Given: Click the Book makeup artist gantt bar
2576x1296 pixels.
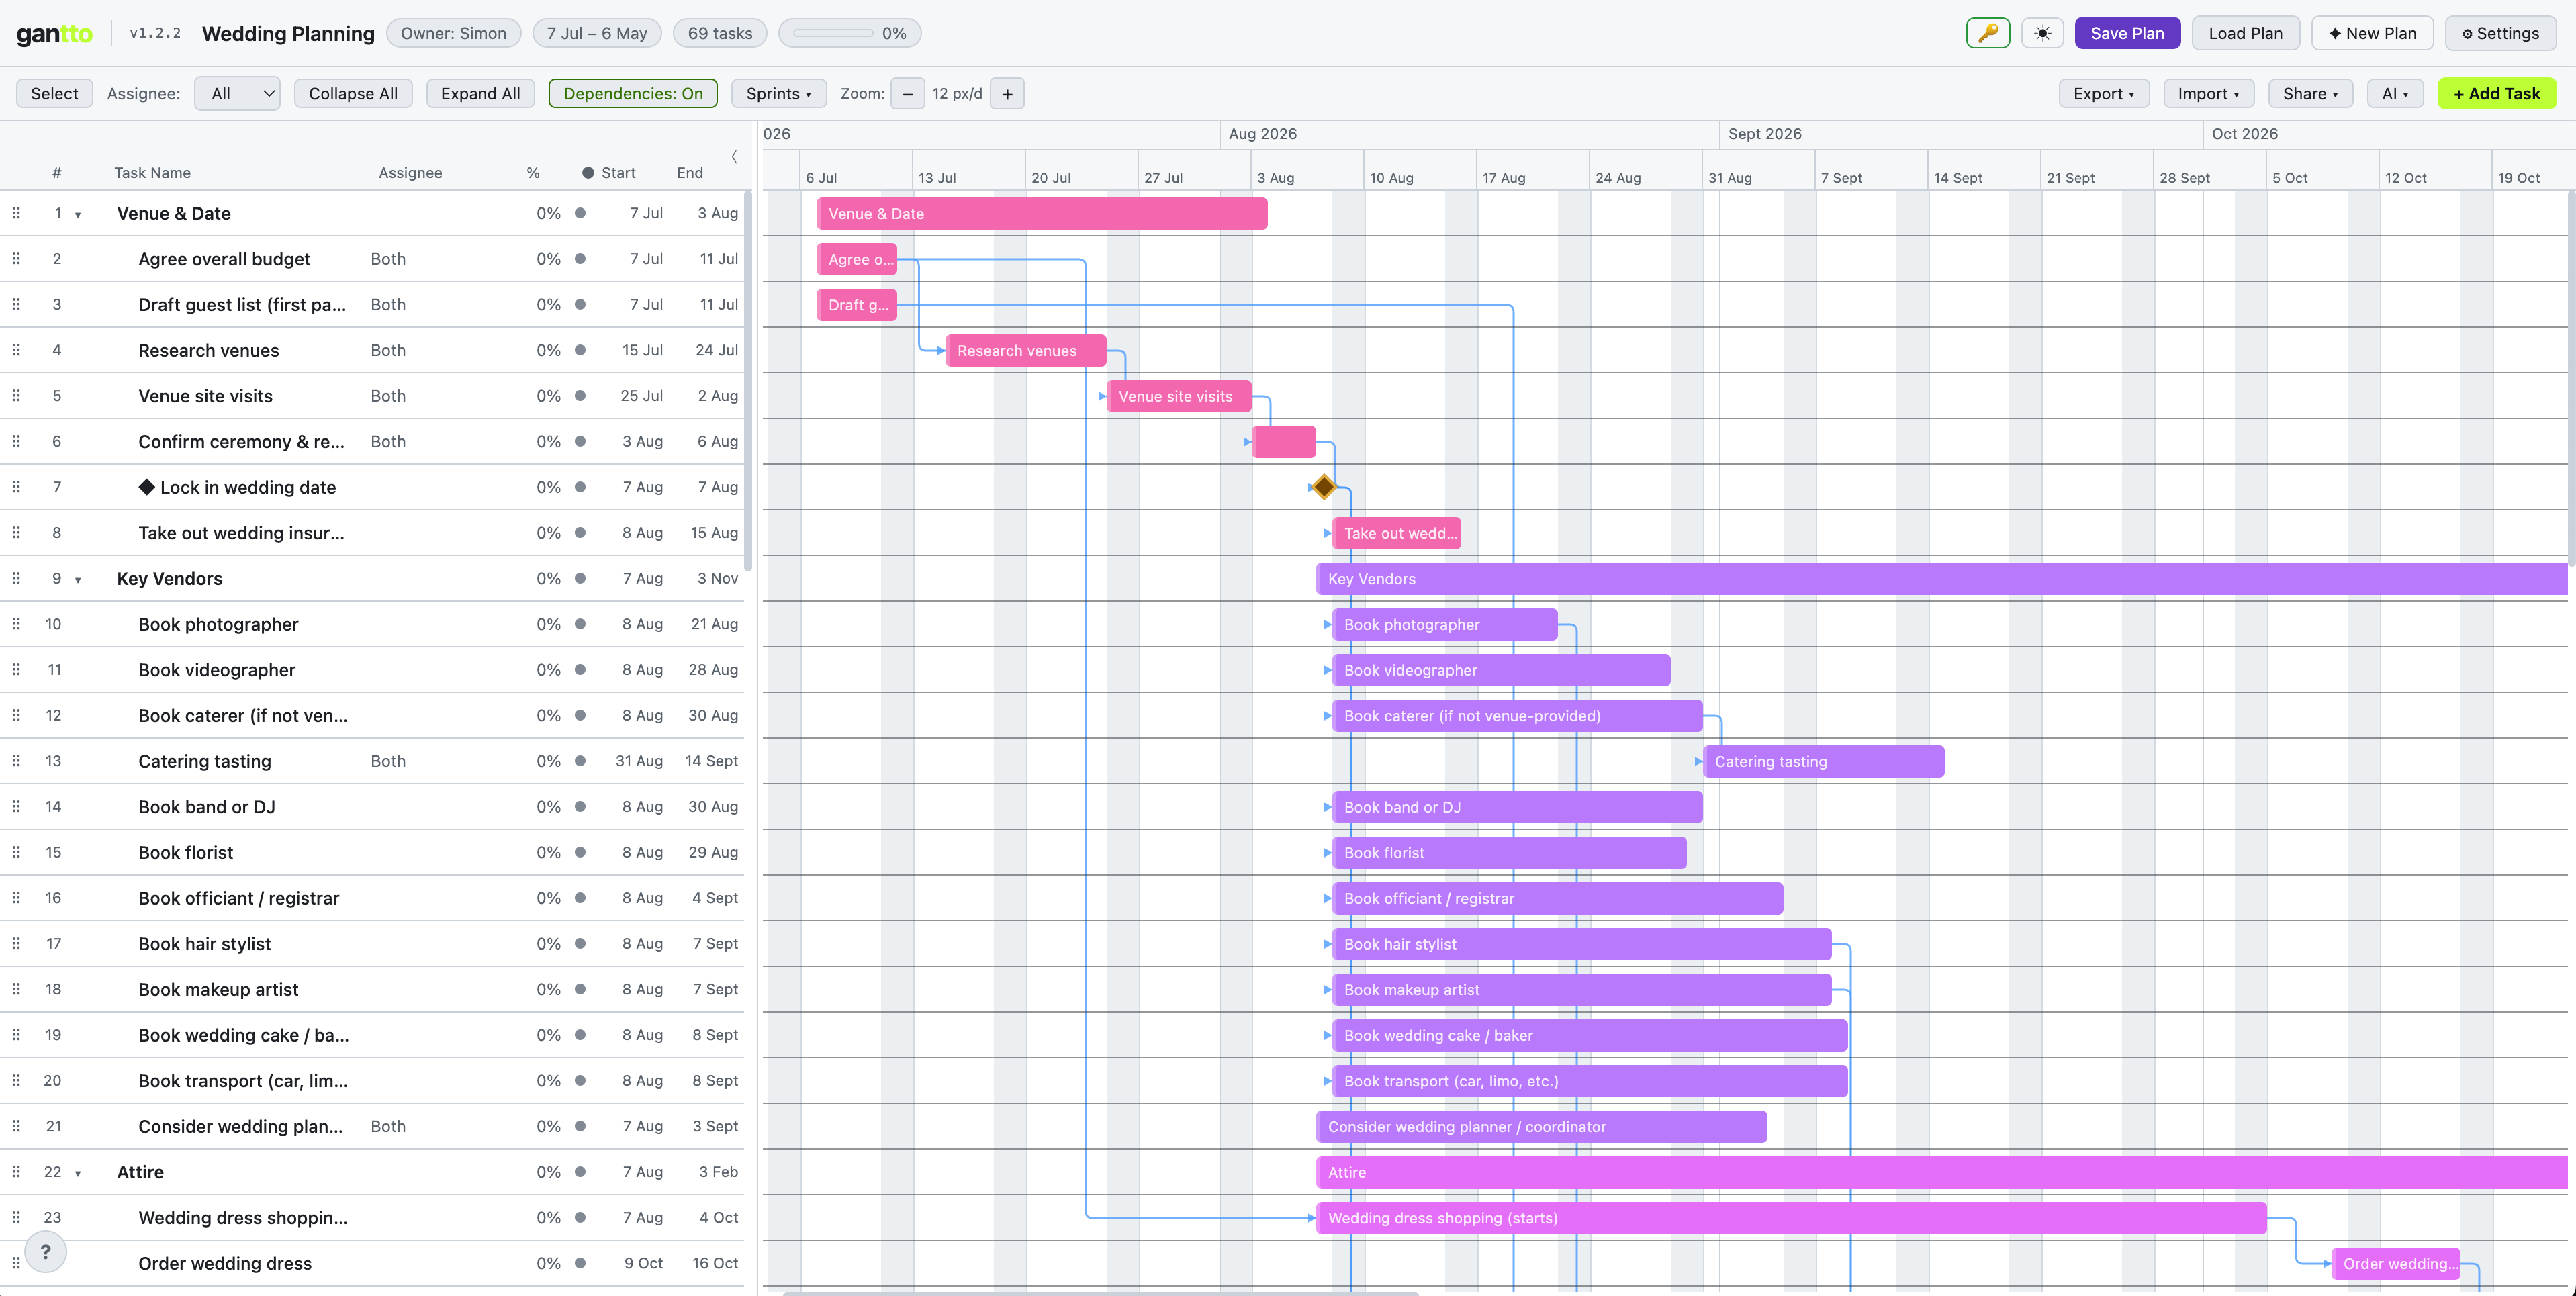Looking at the screenshot, I should pos(1582,989).
